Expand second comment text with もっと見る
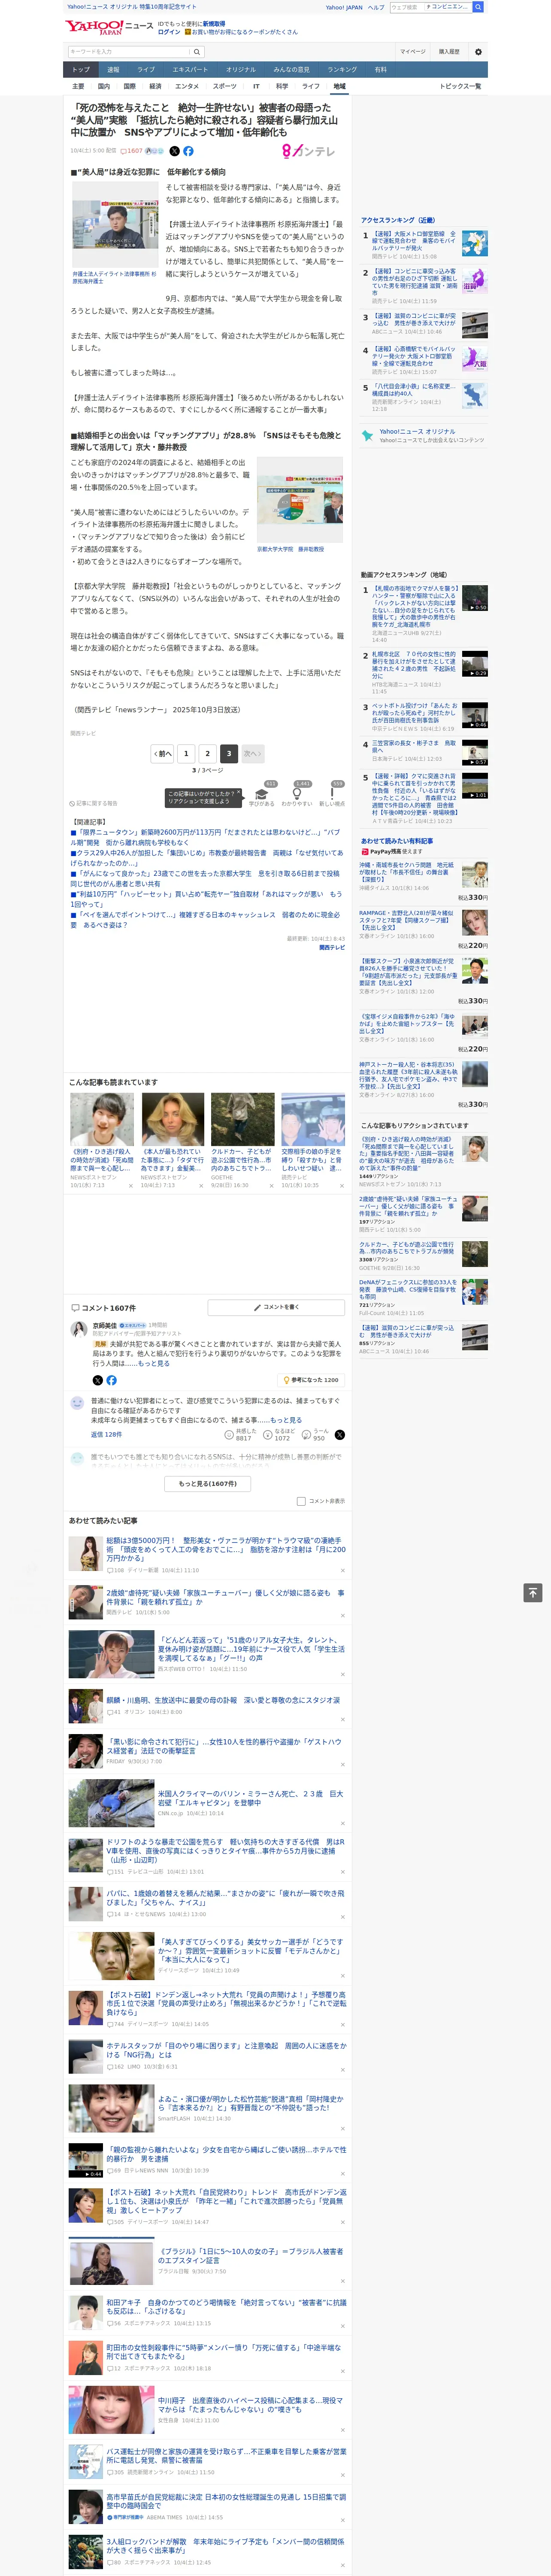The width and height of the screenshot is (551, 2576). (x=285, y=1419)
